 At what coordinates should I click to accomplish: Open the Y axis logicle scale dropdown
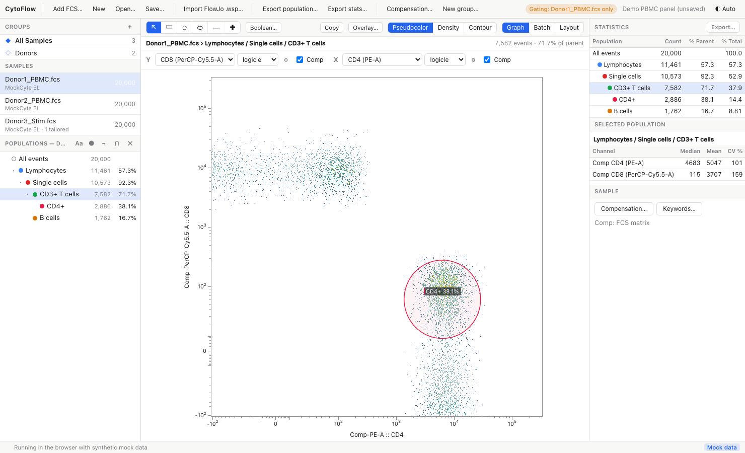[x=258, y=60]
